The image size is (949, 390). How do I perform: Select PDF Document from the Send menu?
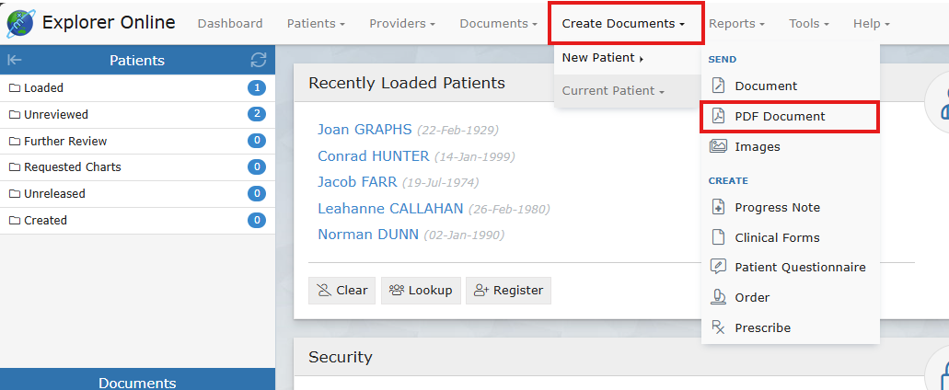click(x=779, y=117)
